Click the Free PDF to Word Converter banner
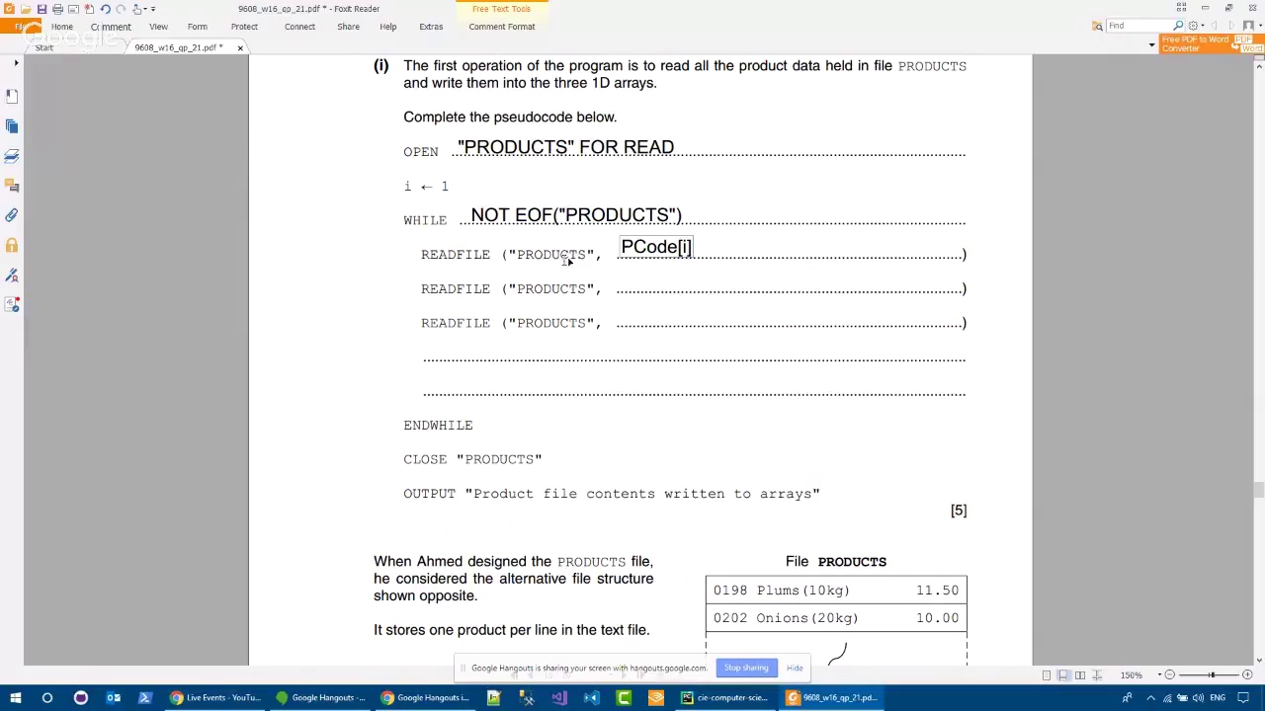The height and width of the screenshot is (711, 1265). tap(1211, 44)
